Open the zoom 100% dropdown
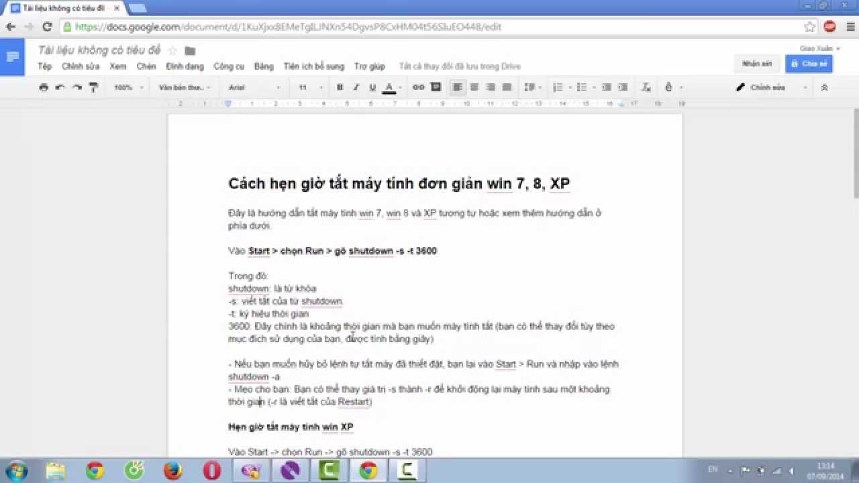 128,87
